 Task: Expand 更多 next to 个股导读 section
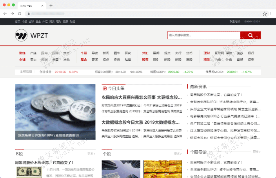click(256, 151)
